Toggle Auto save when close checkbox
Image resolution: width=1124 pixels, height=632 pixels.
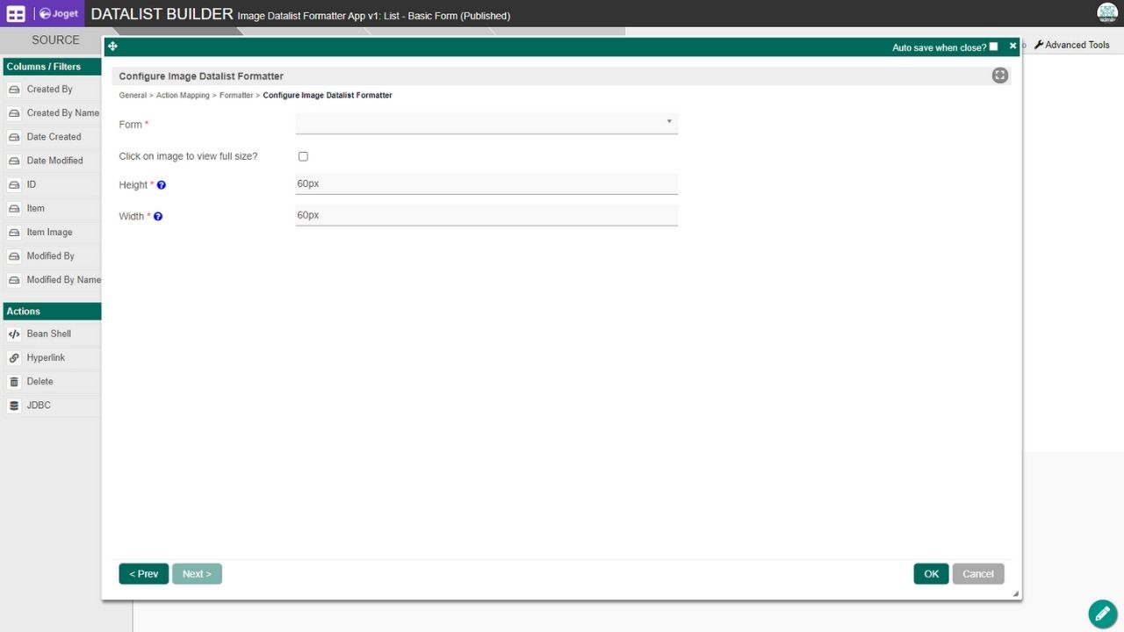[x=993, y=47]
